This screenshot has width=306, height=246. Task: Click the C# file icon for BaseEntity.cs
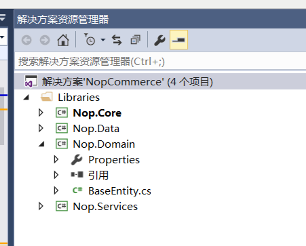77,190
